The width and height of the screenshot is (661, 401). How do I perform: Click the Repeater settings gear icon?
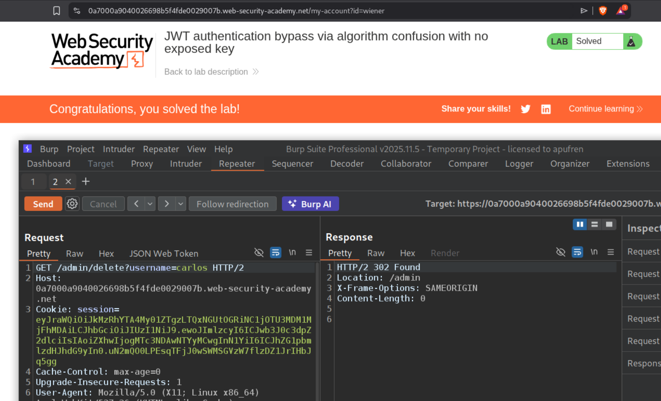click(72, 204)
